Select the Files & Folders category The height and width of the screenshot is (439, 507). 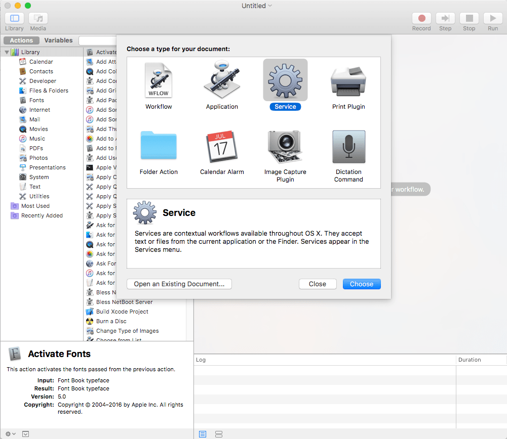tap(49, 91)
